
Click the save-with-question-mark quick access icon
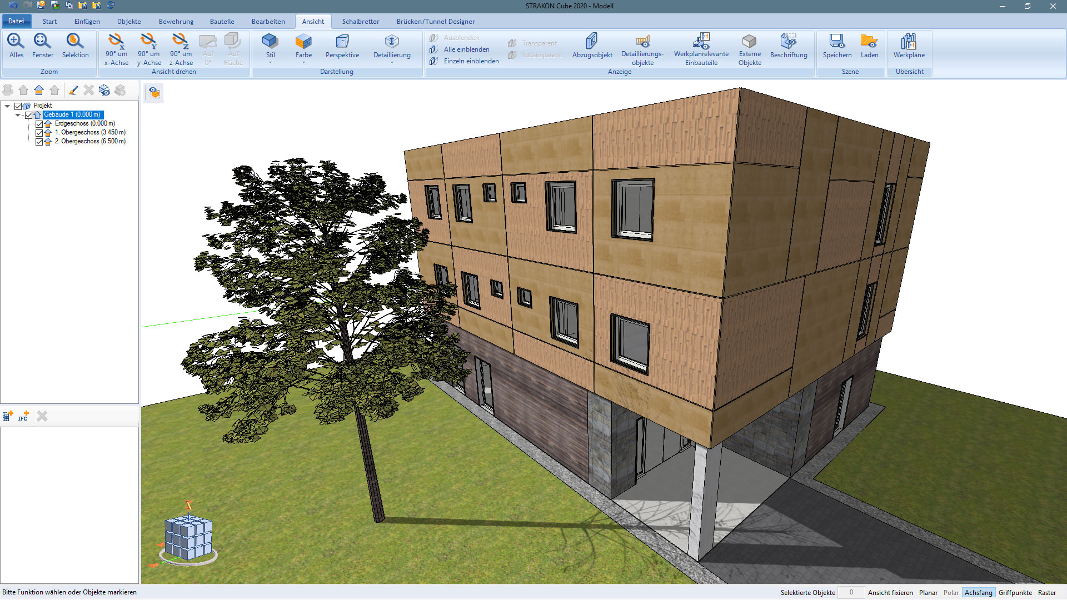click(x=41, y=6)
